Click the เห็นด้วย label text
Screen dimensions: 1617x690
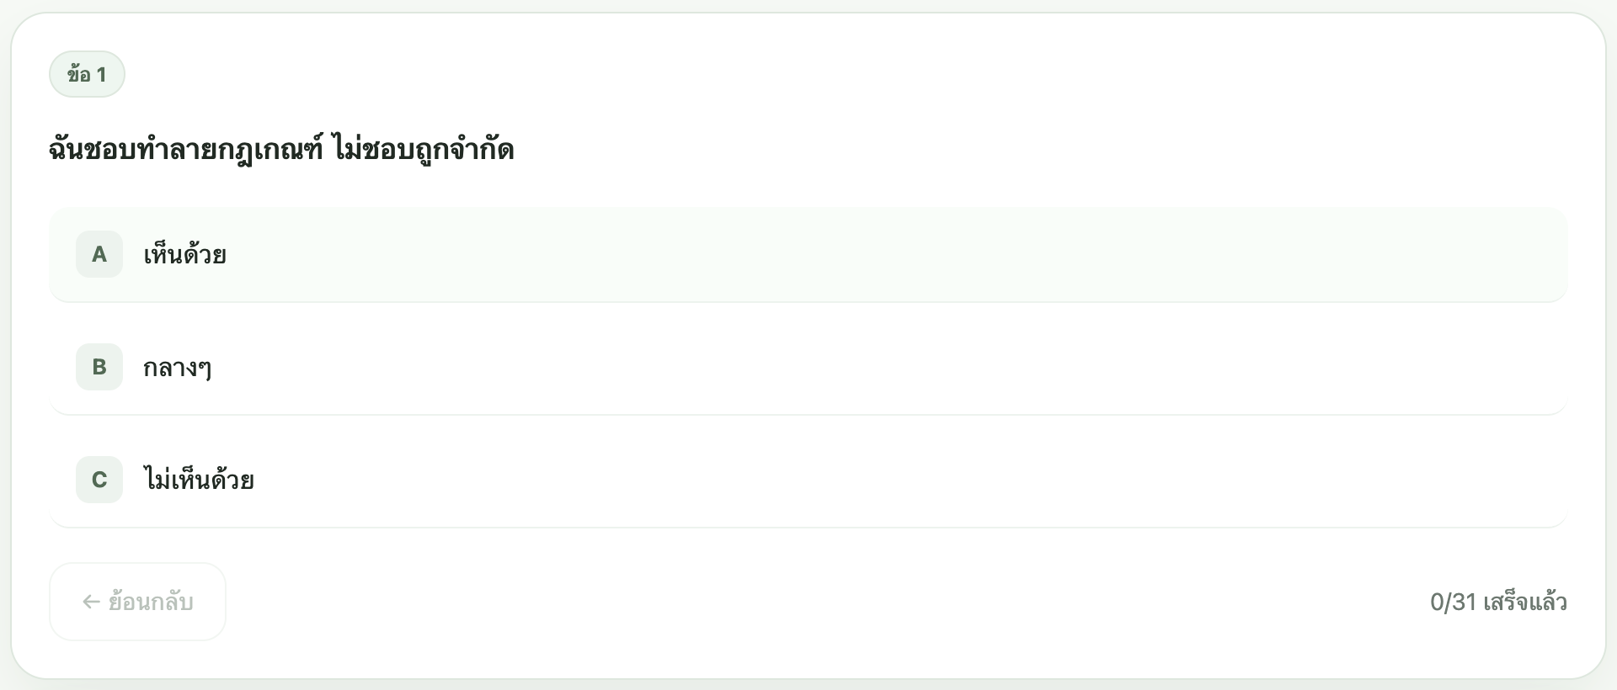click(x=184, y=255)
